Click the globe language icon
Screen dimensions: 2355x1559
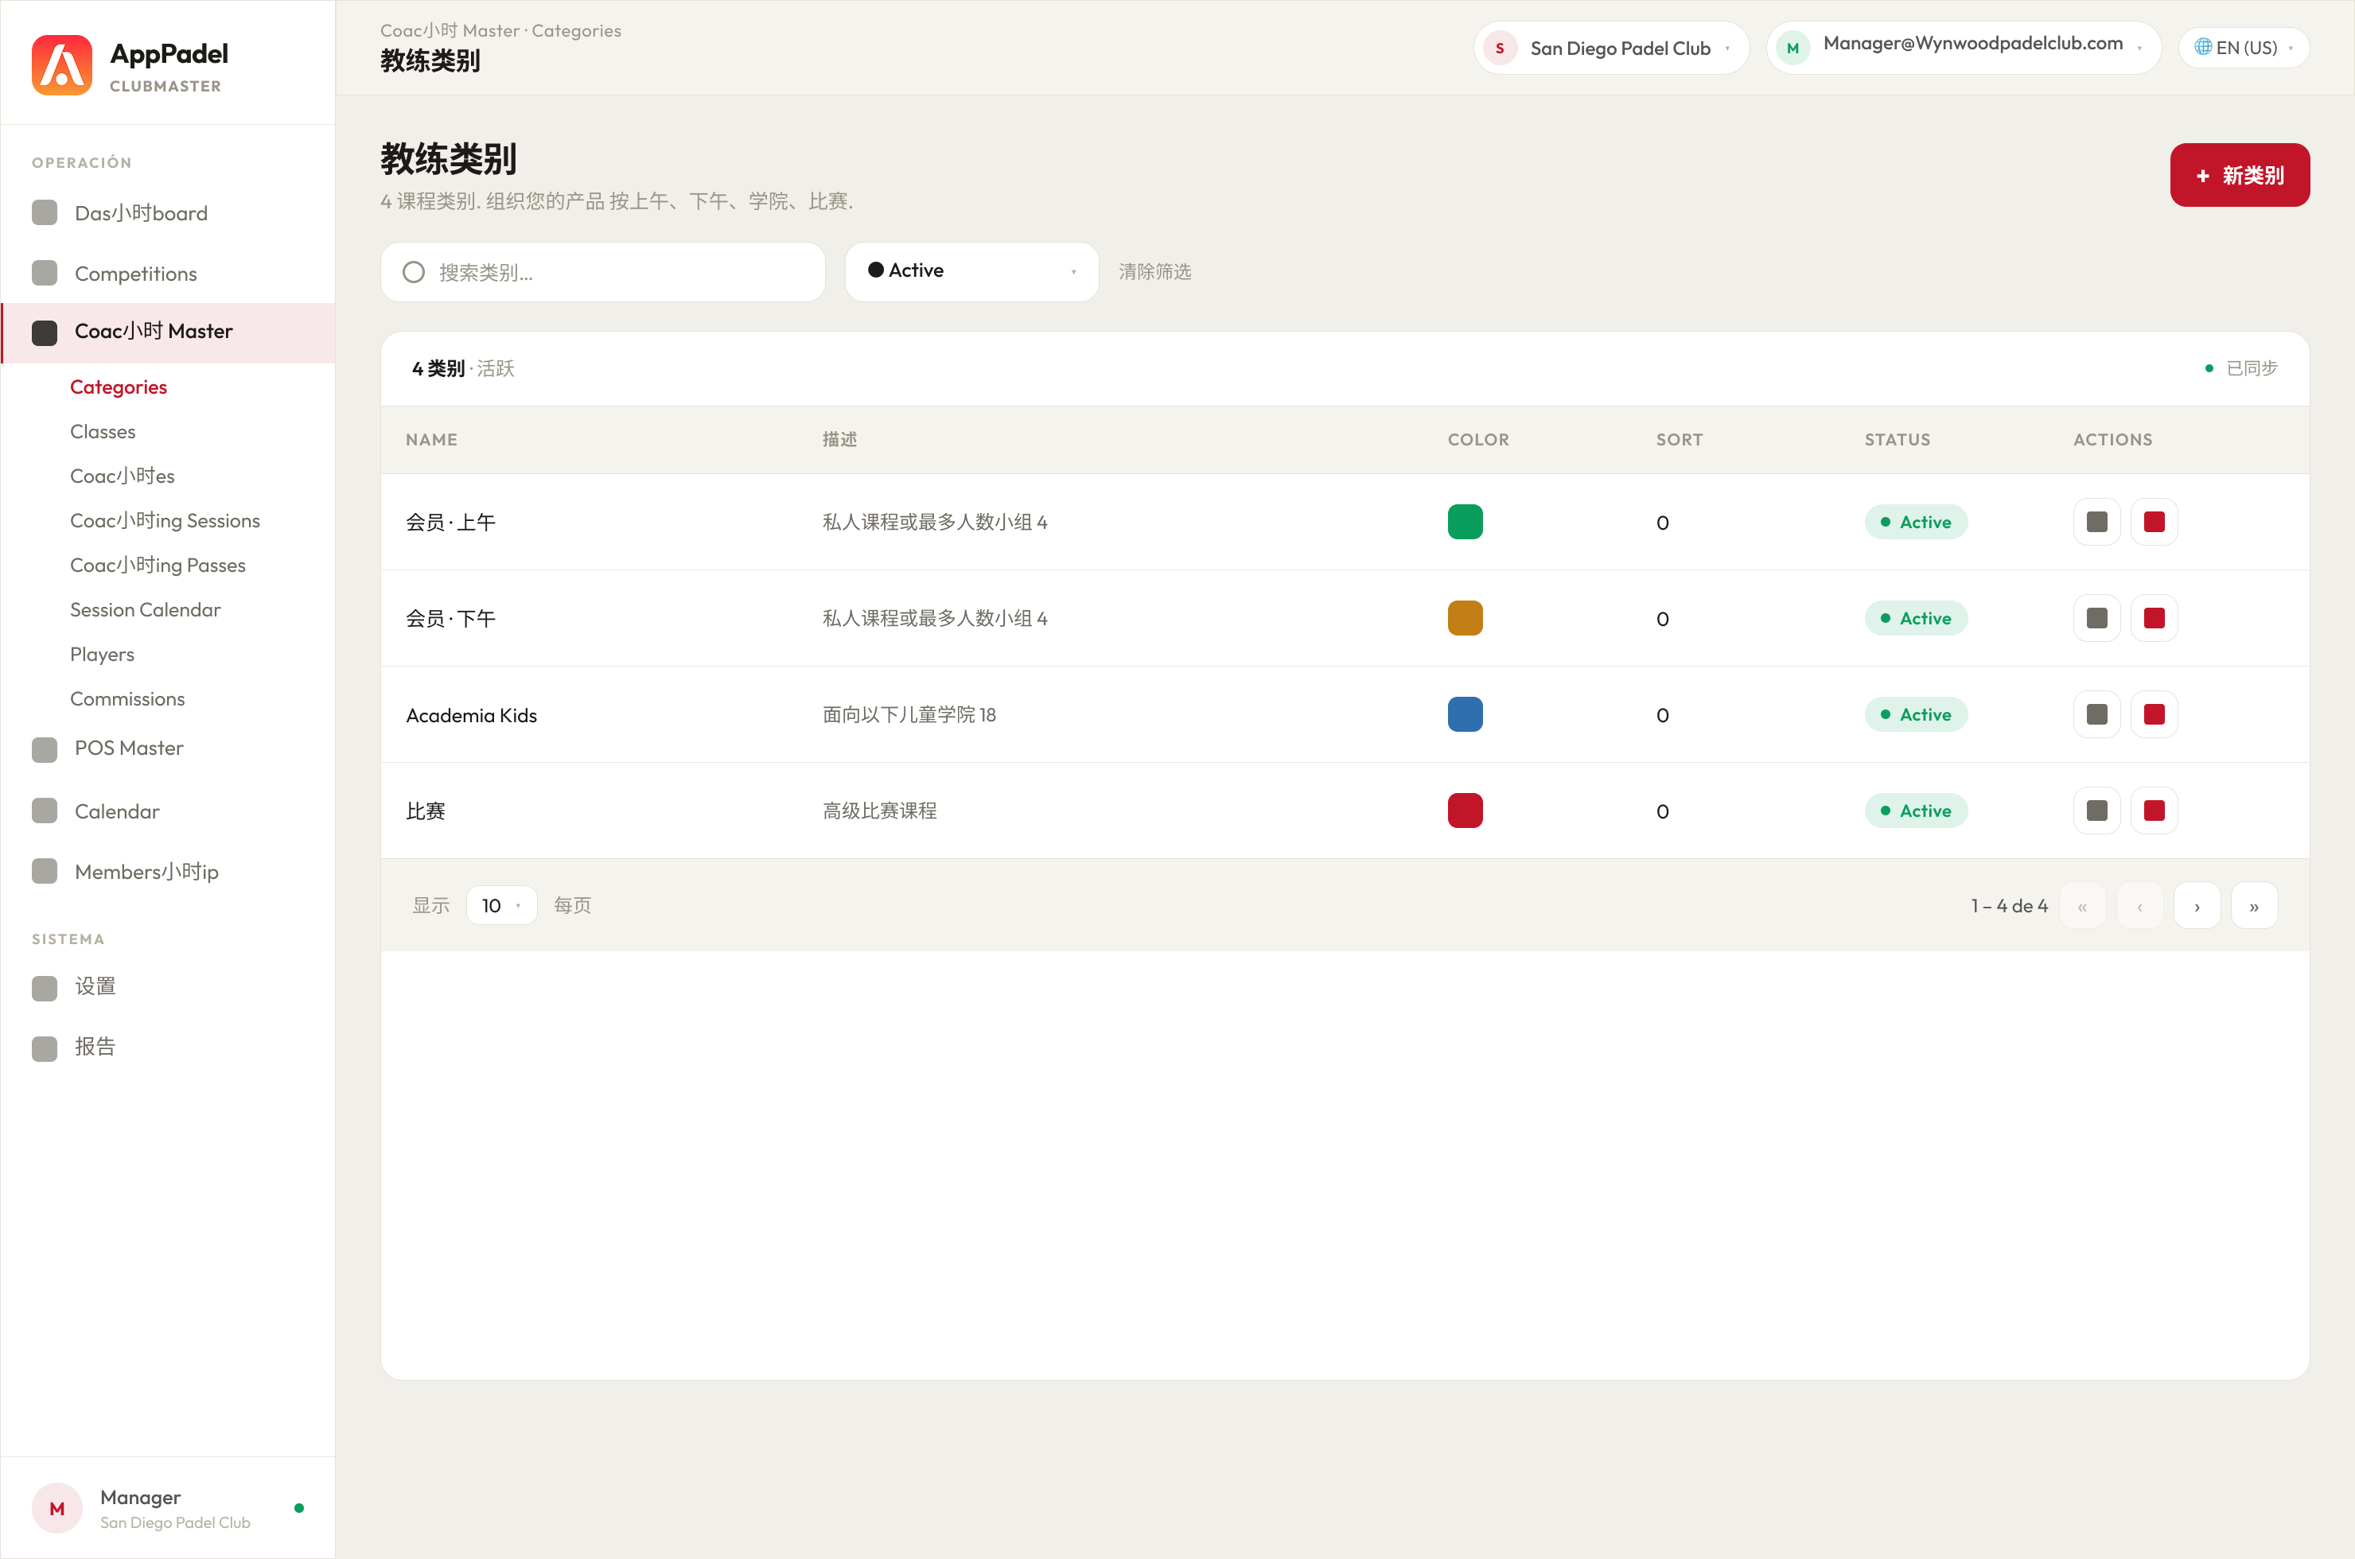[2203, 47]
